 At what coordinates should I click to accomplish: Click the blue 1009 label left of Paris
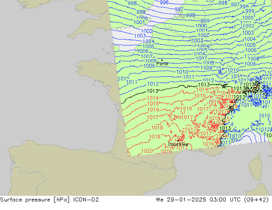click(149, 66)
